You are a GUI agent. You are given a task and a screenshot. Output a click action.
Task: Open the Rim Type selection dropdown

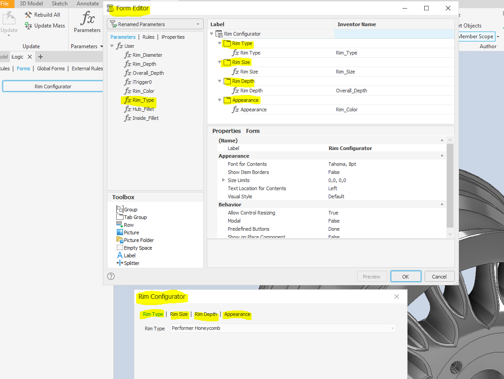392,328
